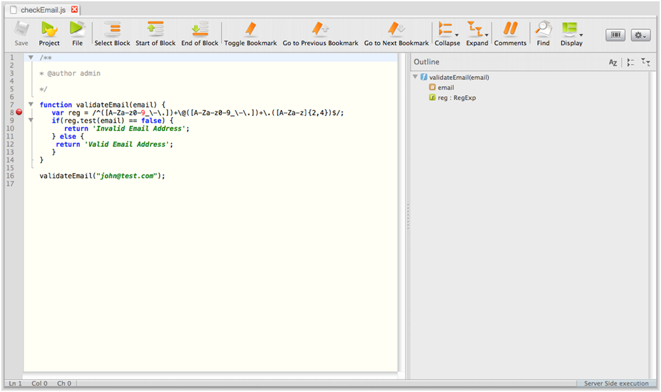The image size is (661, 392).
Task: Toggle alphabetical sort in Outline panel
Action: tap(613, 62)
